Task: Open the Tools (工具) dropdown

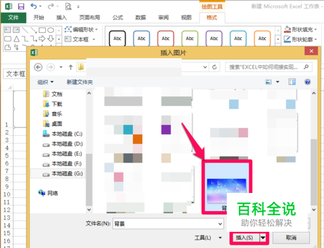Action: click(x=208, y=238)
